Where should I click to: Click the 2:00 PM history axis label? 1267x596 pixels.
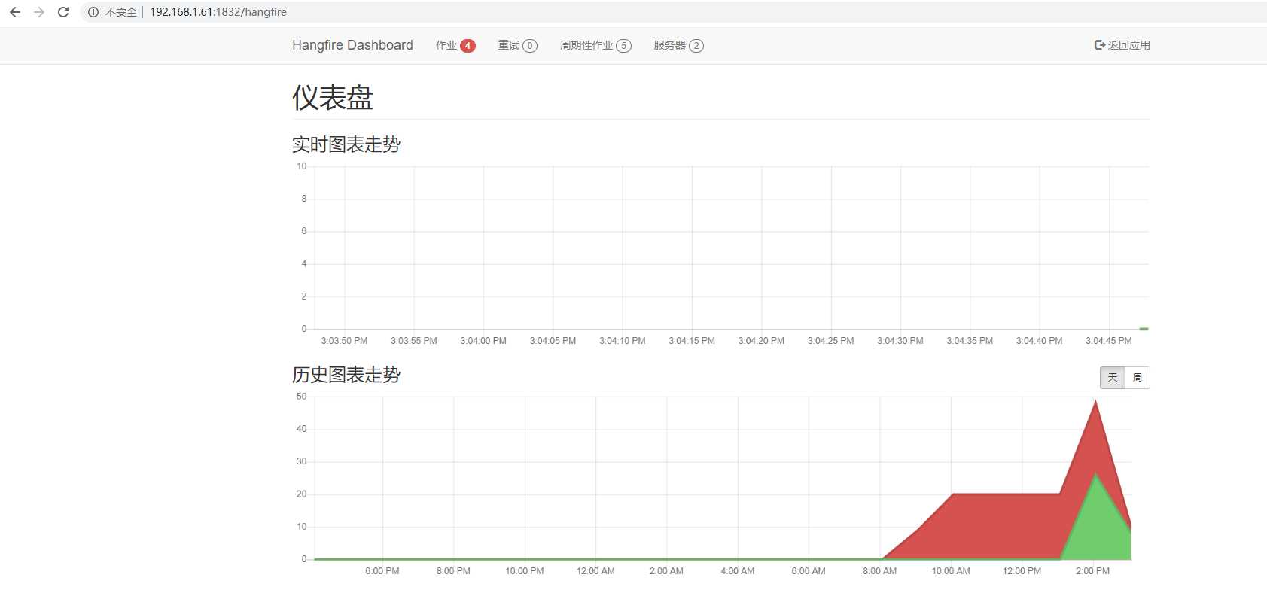1092,571
